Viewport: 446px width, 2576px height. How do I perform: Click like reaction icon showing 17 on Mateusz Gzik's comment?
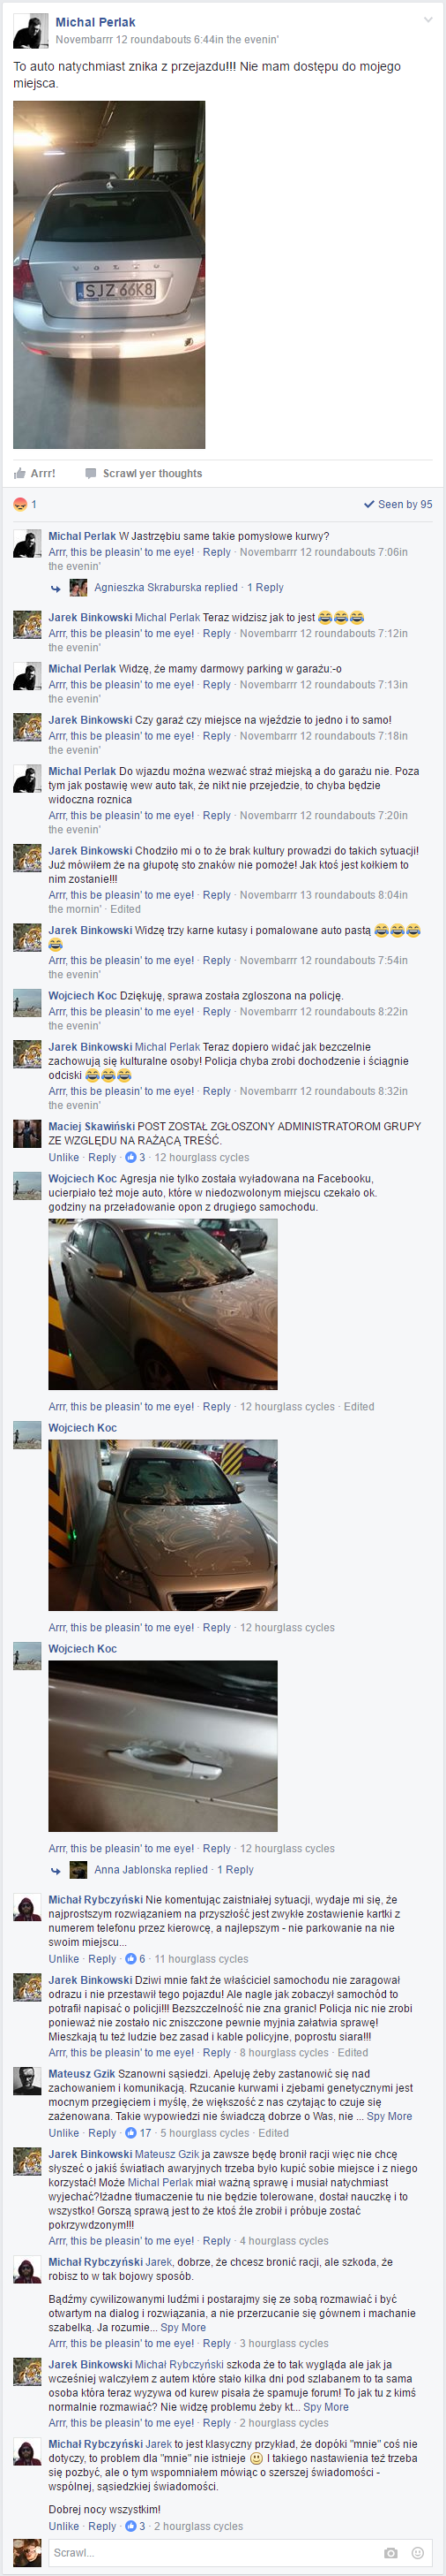click(130, 2133)
